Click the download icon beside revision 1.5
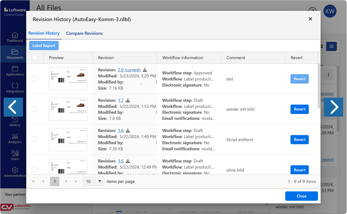The image size is (347, 214). coord(128,161)
